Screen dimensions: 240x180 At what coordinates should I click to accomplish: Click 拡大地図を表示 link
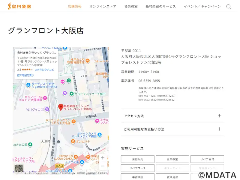25,75
